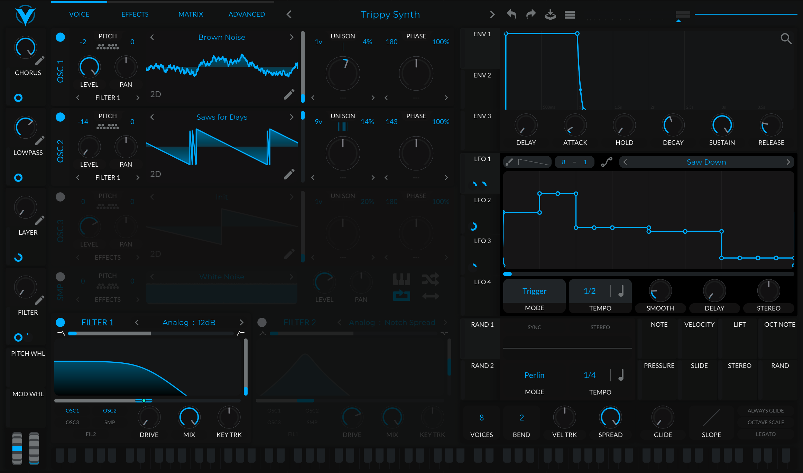Click the glide Slope curve display

coord(711,418)
